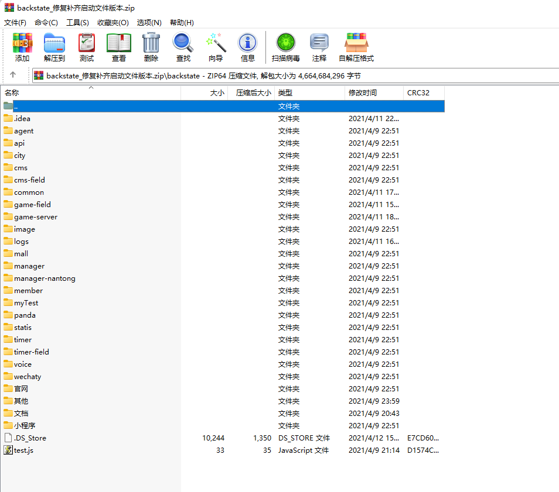Select the game-server folder
This screenshot has height=492, width=559.
click(x=36, y=217)
